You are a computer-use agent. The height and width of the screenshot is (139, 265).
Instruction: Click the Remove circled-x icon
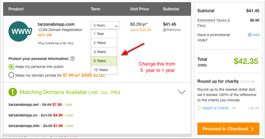(165, 30)
